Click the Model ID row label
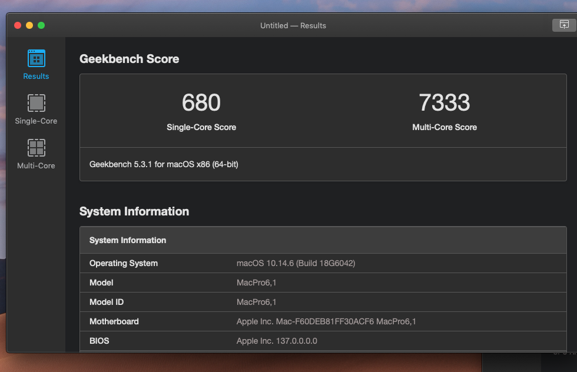Image resolution: width=577 pixels, height=372 pixels. coord(107,302)
